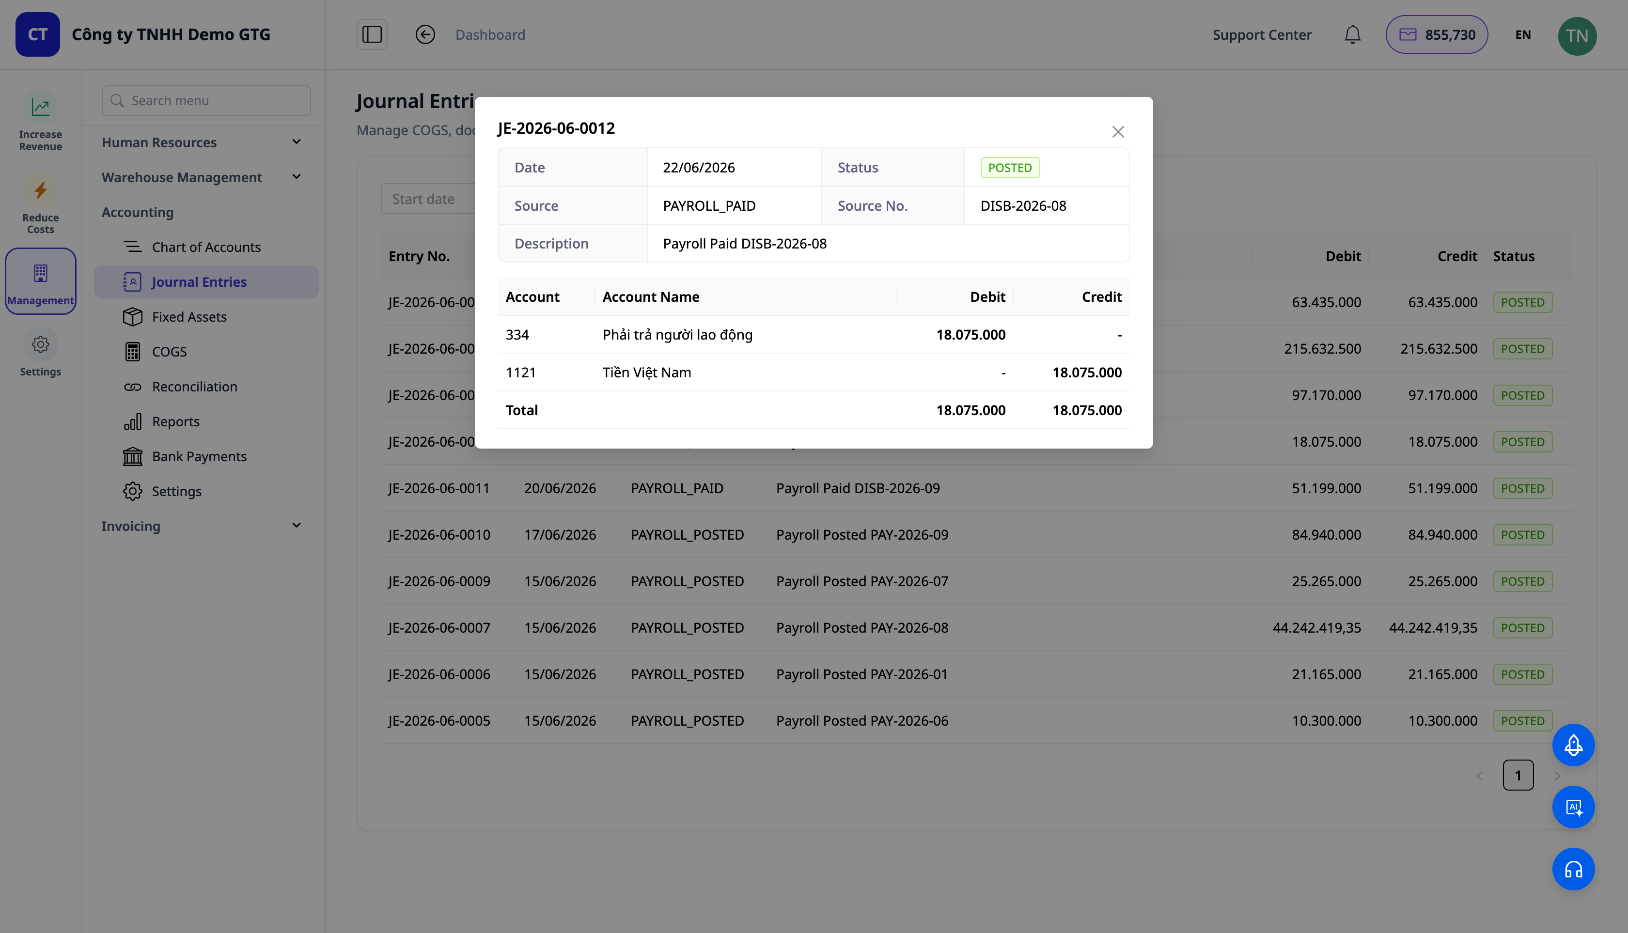Viewport: 1628px width, 933px height.
Task: Go to Dashboard breadcrumb
Action: (490, 34)
